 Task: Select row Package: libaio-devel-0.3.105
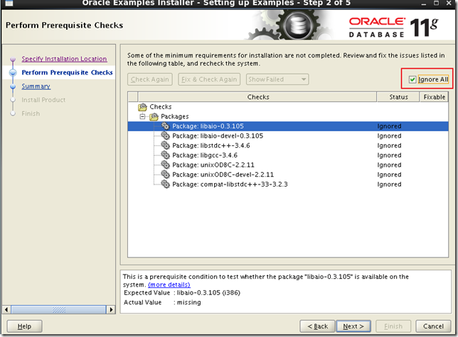[x=288, y=136]
